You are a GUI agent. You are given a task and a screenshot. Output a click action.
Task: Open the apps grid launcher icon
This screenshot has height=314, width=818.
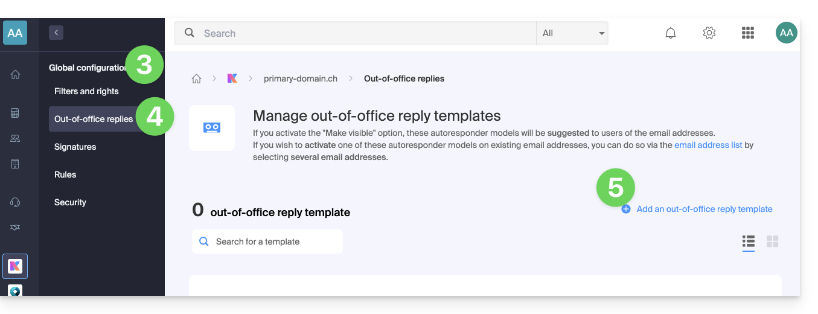[748, 33]
